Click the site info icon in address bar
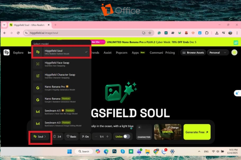 pos(26,33)
